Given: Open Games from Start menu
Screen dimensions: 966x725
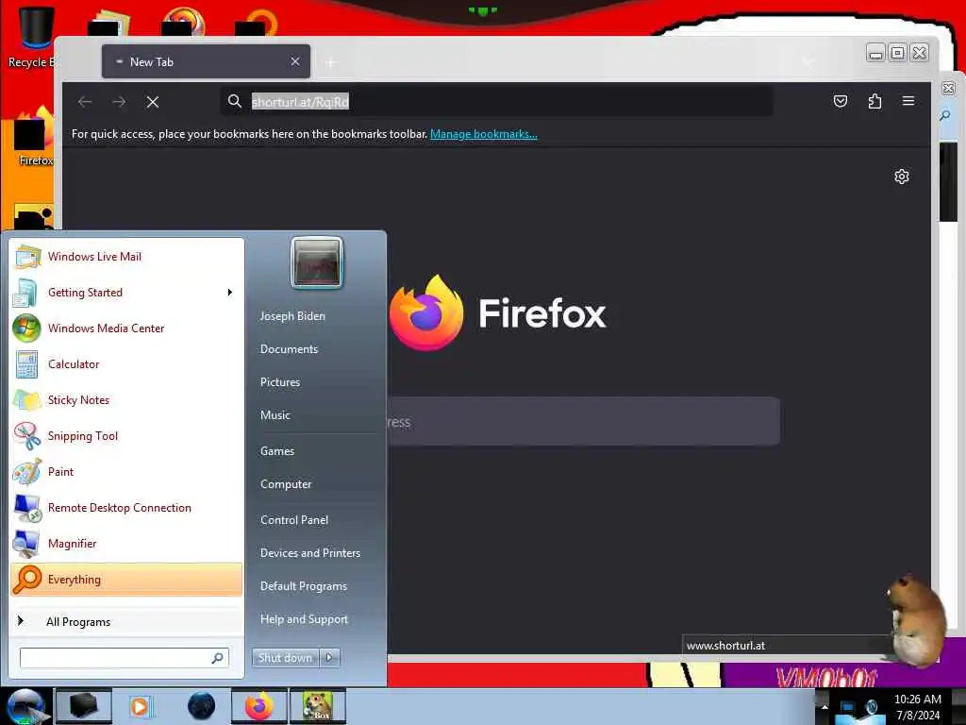Looking at the screenshot, I should point(277,451).
